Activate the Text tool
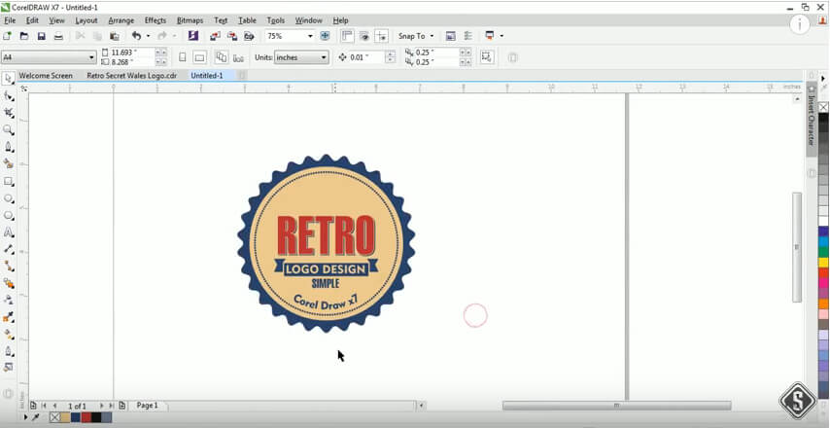Viewport: 830px width, 428px height. [9, 232]
